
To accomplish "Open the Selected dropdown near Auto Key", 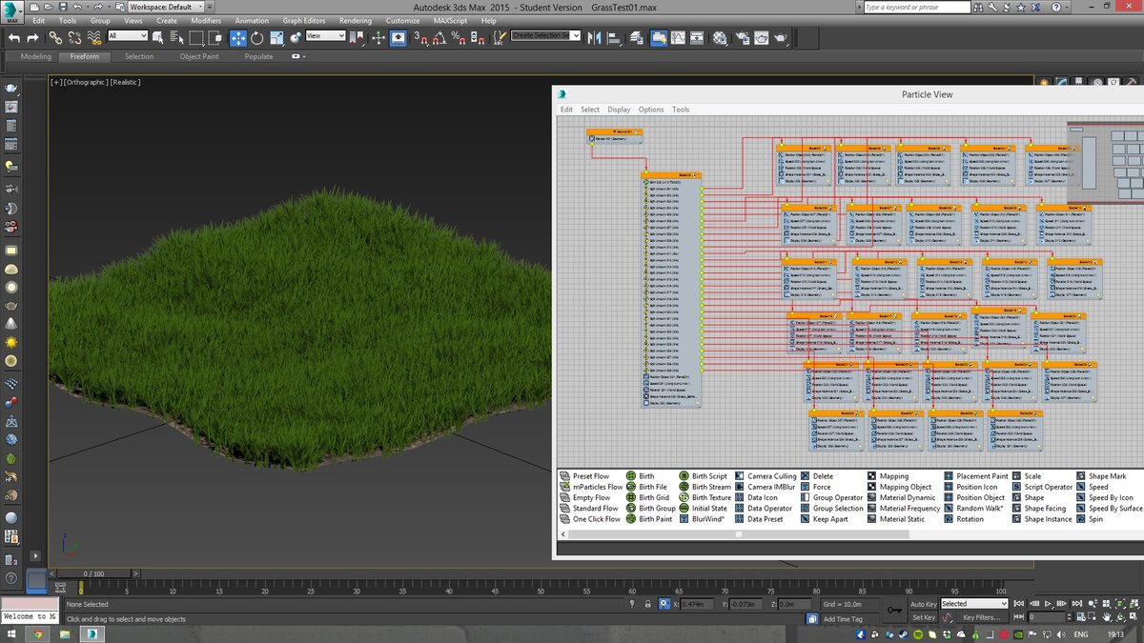I will [x=972, y=603].
